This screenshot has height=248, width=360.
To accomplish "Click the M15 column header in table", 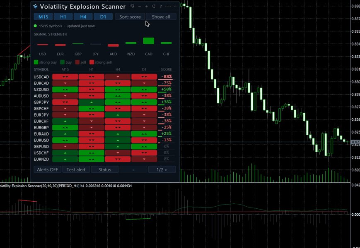I will (x=65, y=69).
